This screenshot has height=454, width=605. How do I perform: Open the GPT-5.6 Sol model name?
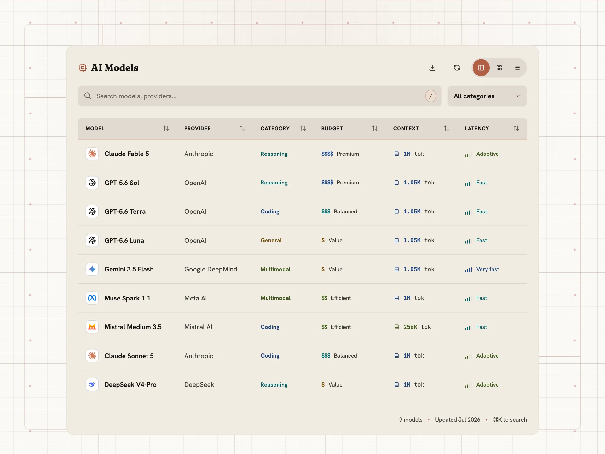point(122,183)
